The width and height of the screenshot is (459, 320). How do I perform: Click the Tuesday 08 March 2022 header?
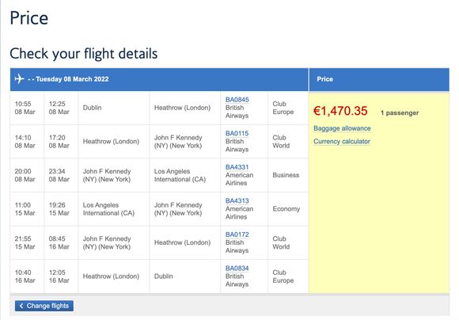(x=72, y=79)
